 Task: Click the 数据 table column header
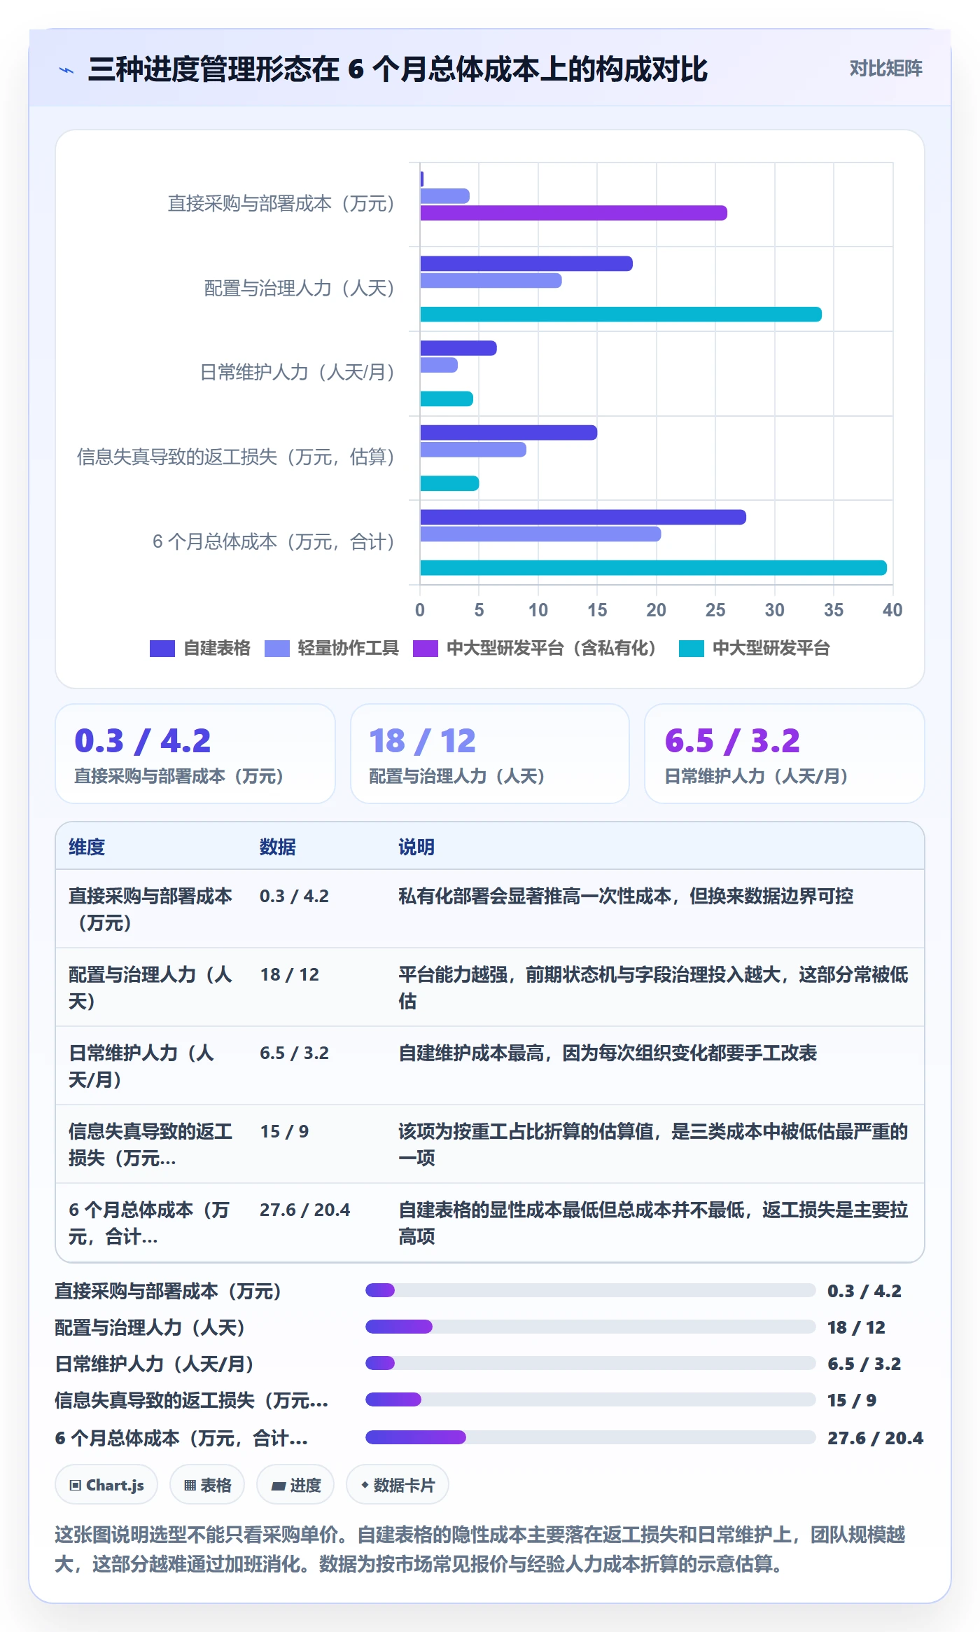tap(278, 847)
